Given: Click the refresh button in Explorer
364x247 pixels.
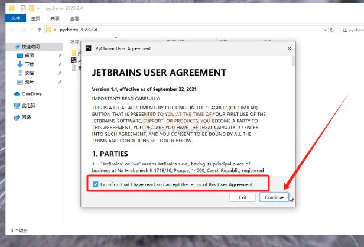Looking at the screenshot, I should tap(331, 30).
